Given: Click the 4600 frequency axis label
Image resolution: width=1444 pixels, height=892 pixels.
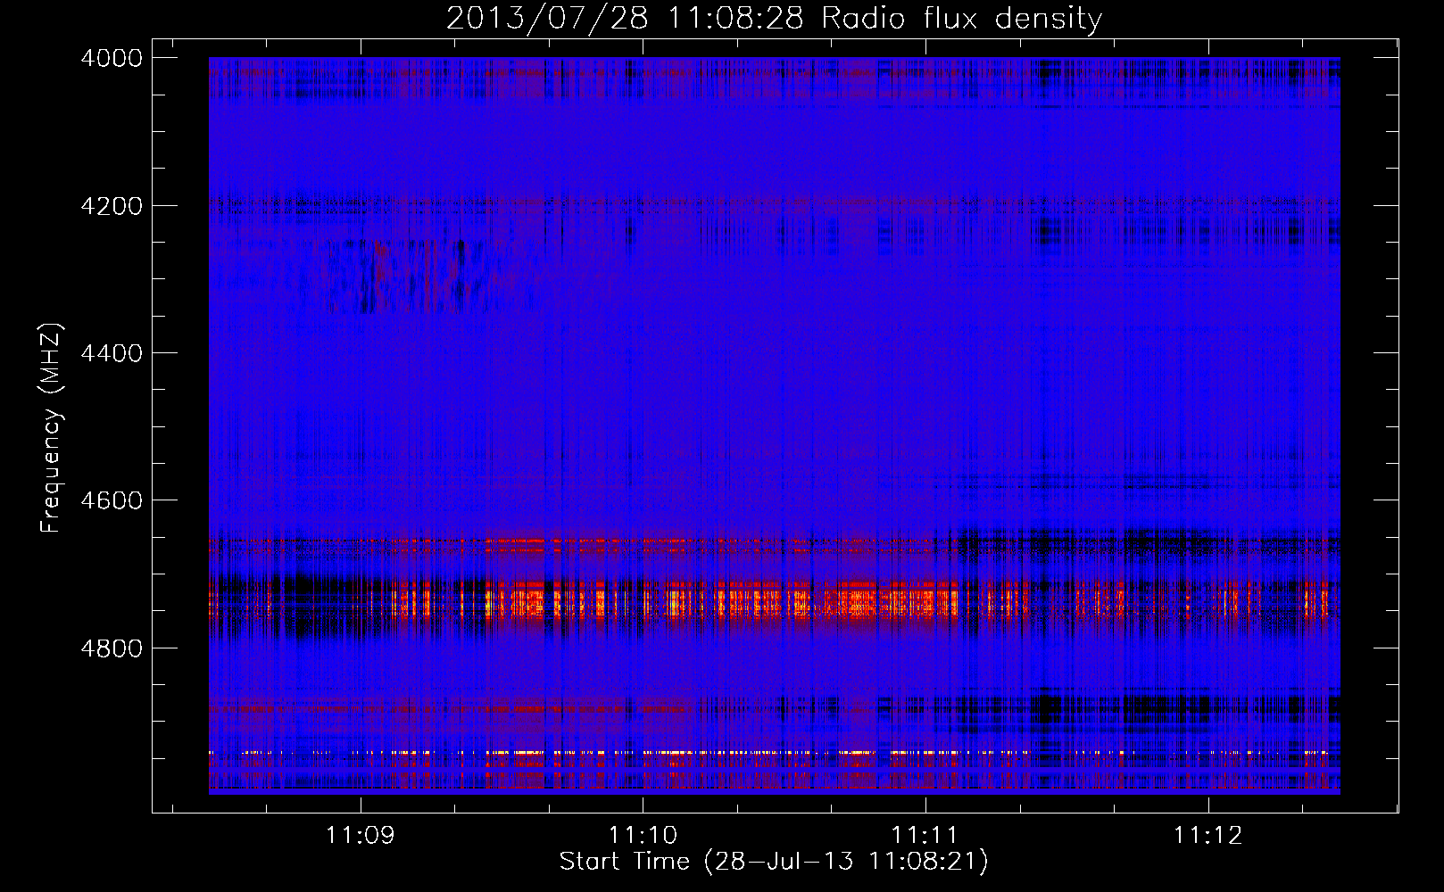Looking at the screenshot, I should pyautogui.click(x=112, y=500).
